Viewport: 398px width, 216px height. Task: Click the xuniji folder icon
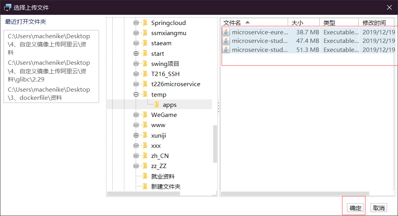point(145,135)
